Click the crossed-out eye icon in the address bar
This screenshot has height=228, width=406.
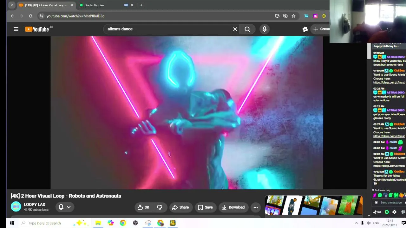(285, 16)
